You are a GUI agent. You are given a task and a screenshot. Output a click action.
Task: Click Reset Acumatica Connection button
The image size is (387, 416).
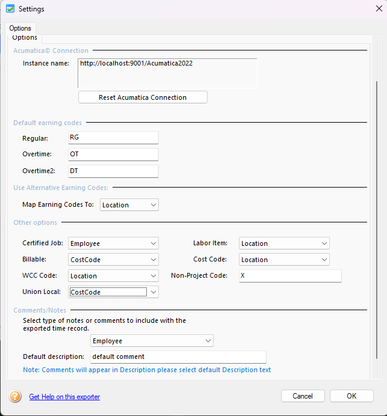coord(143,97)
